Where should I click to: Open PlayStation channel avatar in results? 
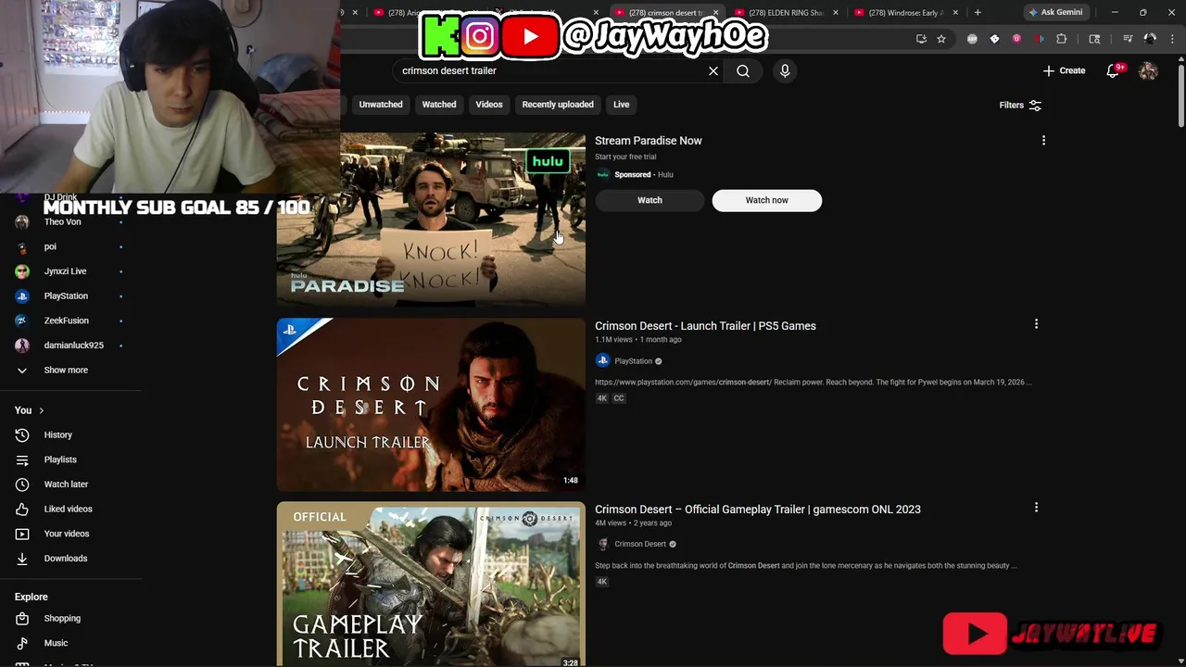[x=602, y=361]
